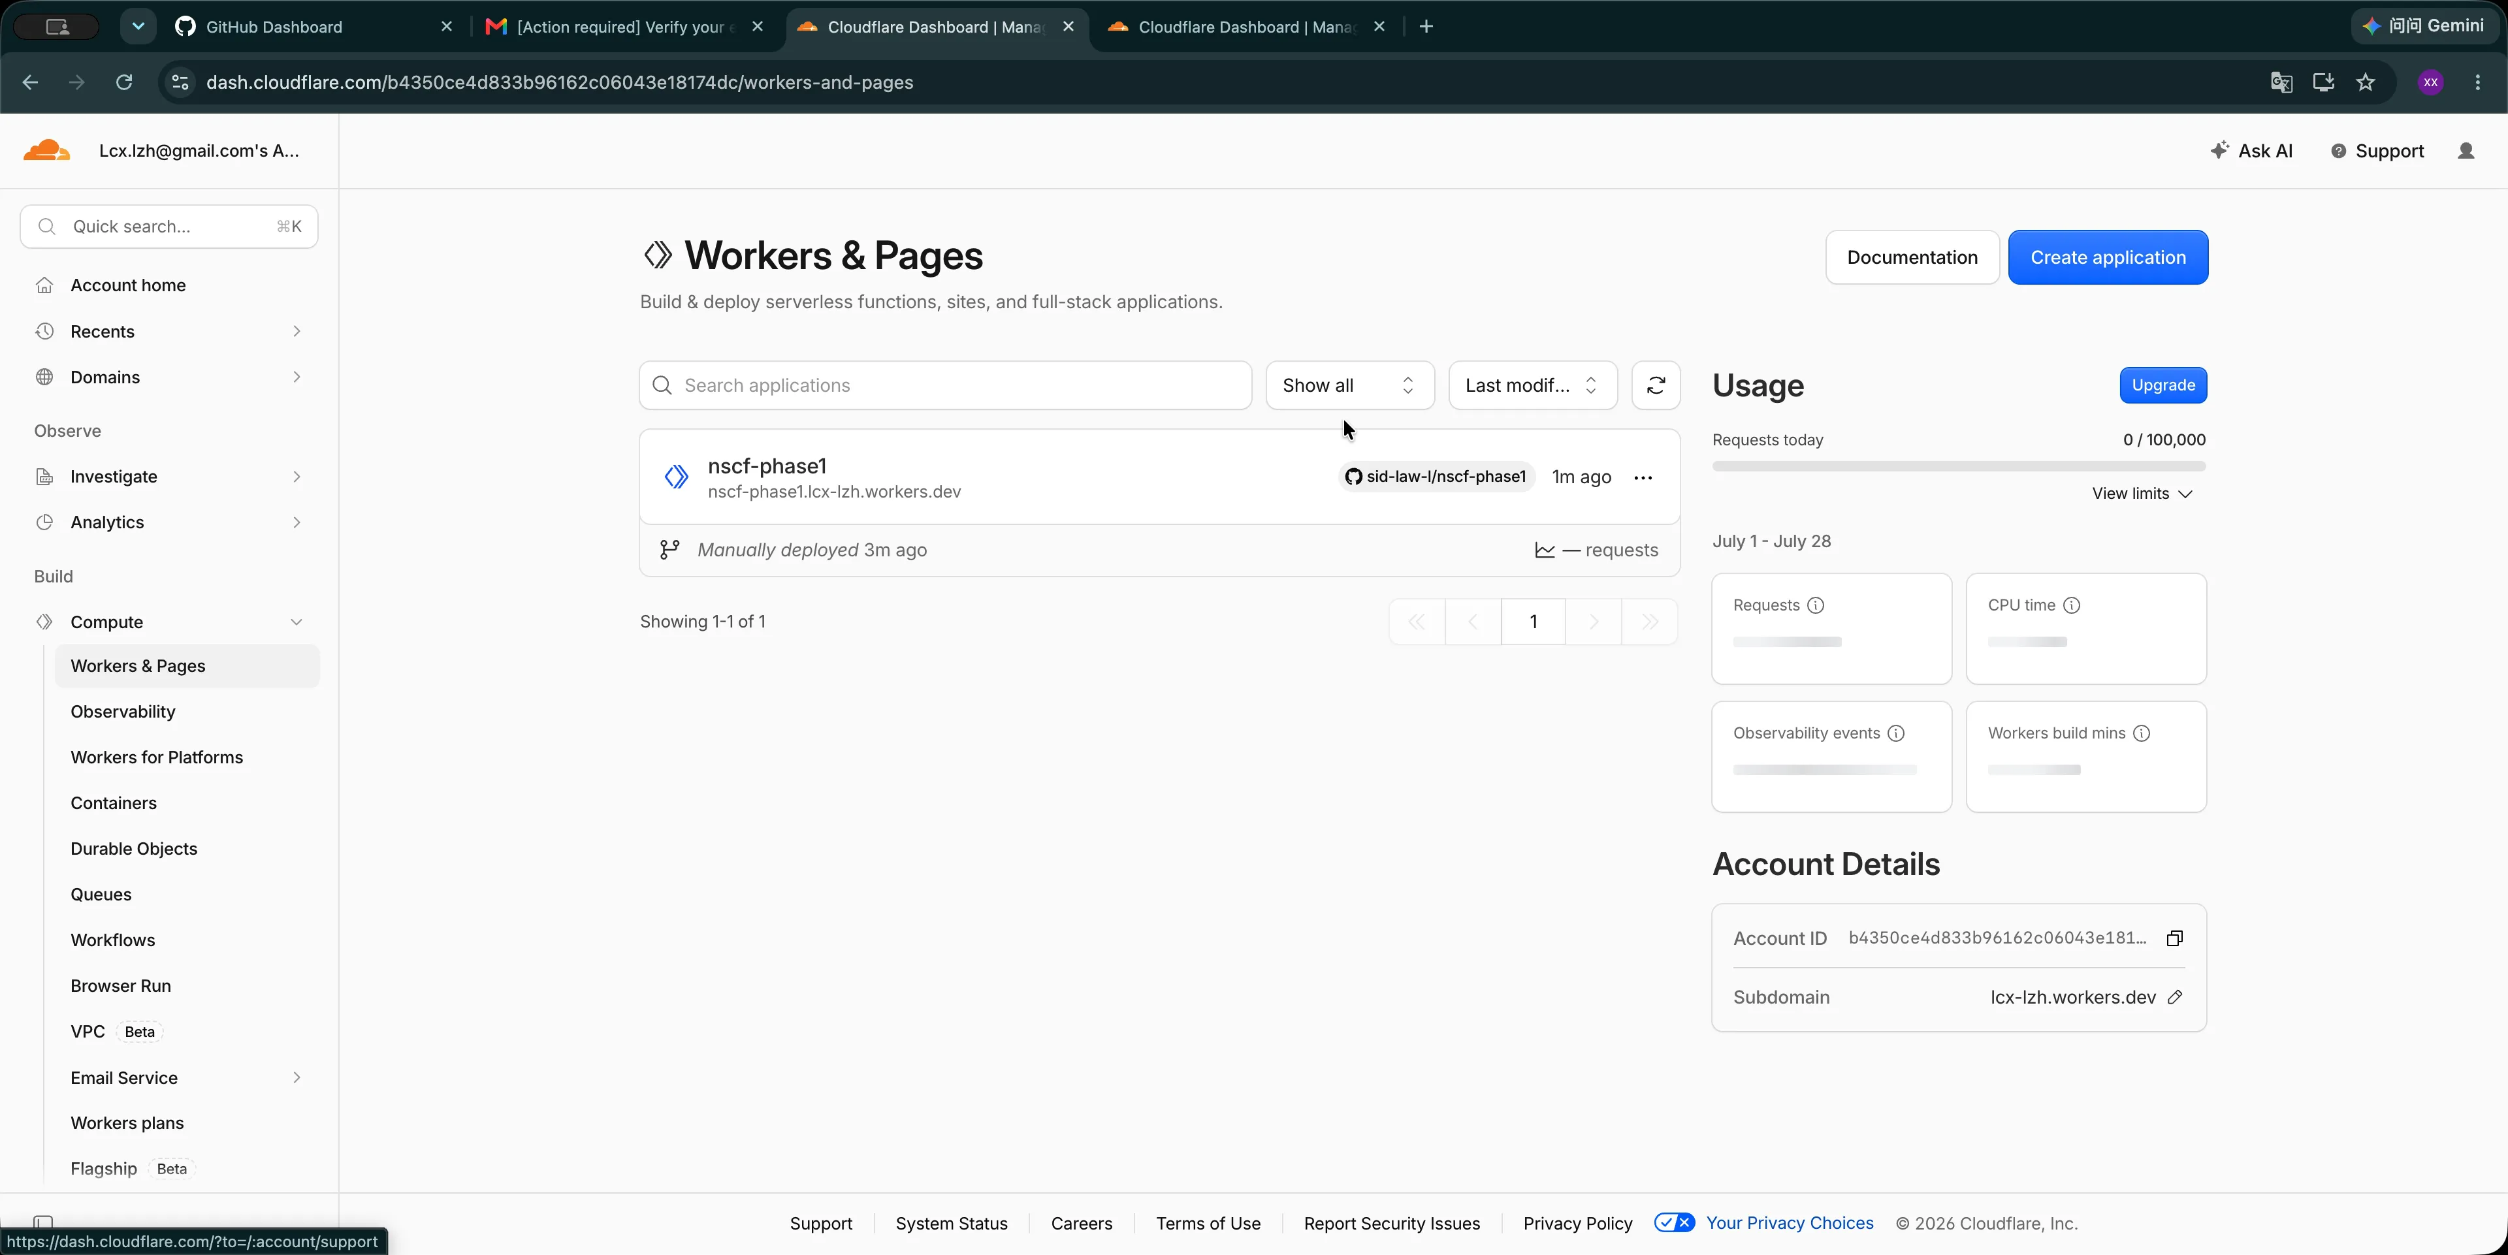
Task: Click the nscf-phase1 worker icon
Action: click(676, 477)
